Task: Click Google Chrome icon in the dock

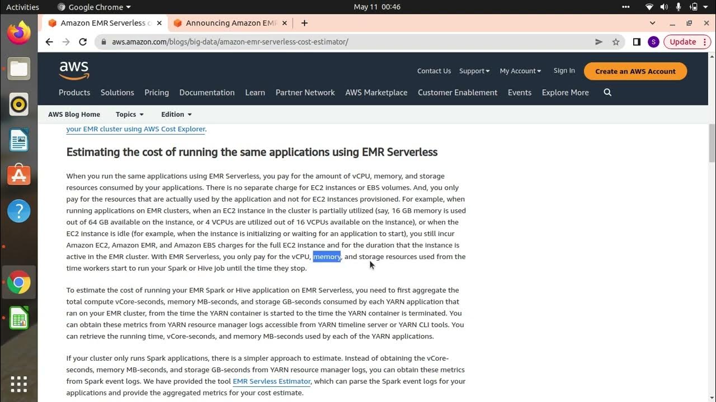Action: pos(18,283)
